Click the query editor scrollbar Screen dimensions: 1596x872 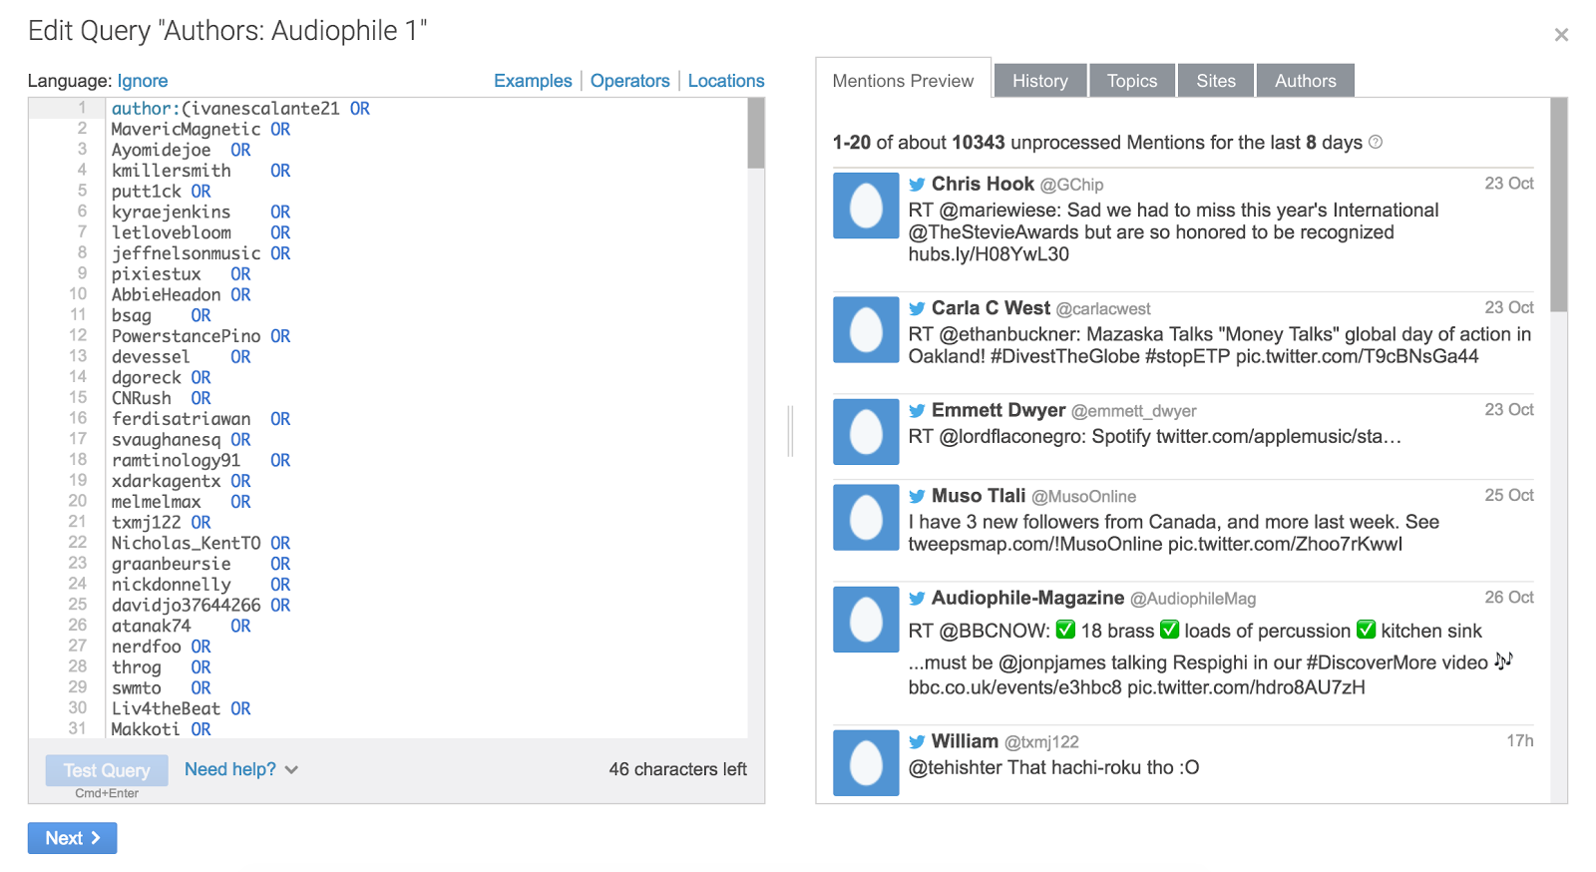[x=756, y=134]
